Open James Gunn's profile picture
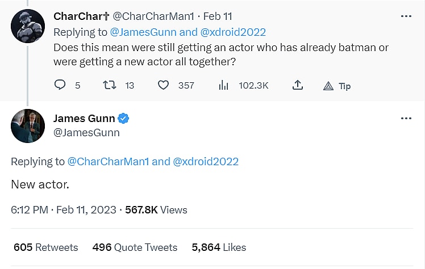This screenshot has width=425, height=269. point(28,126)
